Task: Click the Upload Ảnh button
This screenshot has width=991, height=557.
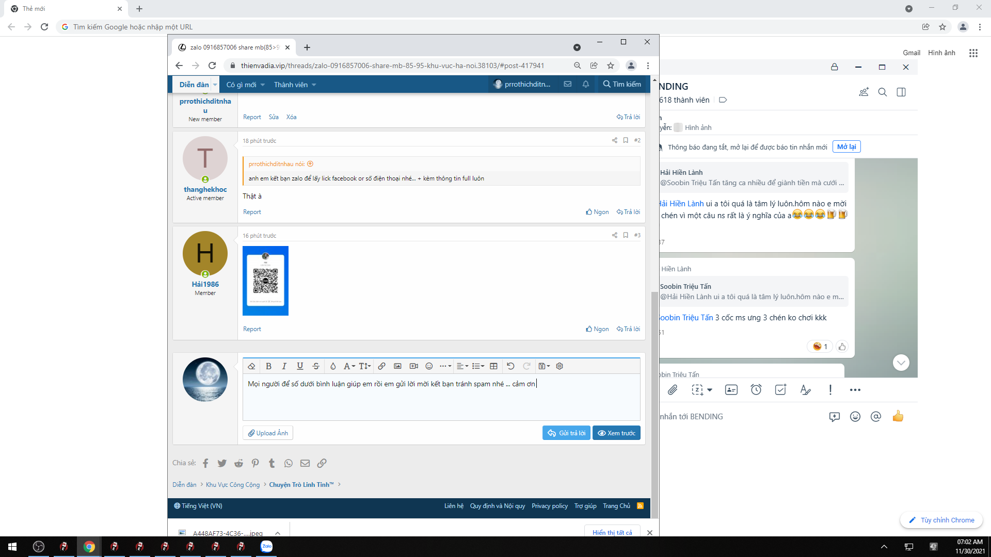Action: pos(268,433)
